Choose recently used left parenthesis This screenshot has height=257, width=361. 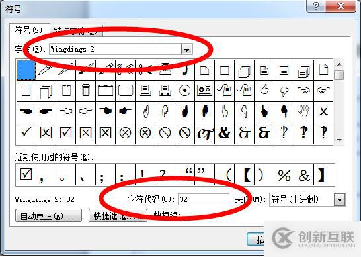(225, 175)
